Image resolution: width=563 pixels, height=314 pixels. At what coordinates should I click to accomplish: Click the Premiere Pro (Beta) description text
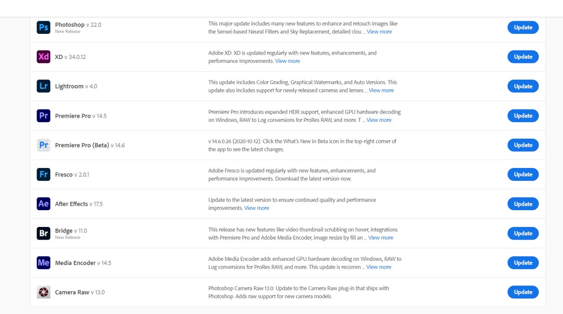click(x=302, y=145)
